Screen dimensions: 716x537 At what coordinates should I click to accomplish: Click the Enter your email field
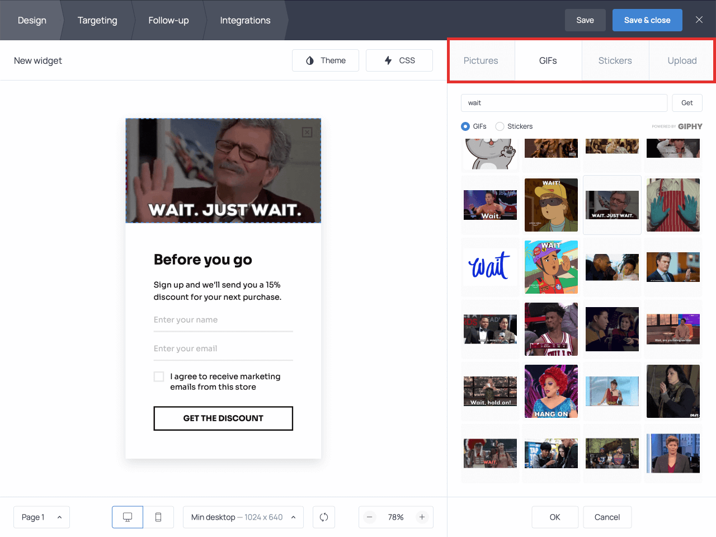[x=223, y=348]
